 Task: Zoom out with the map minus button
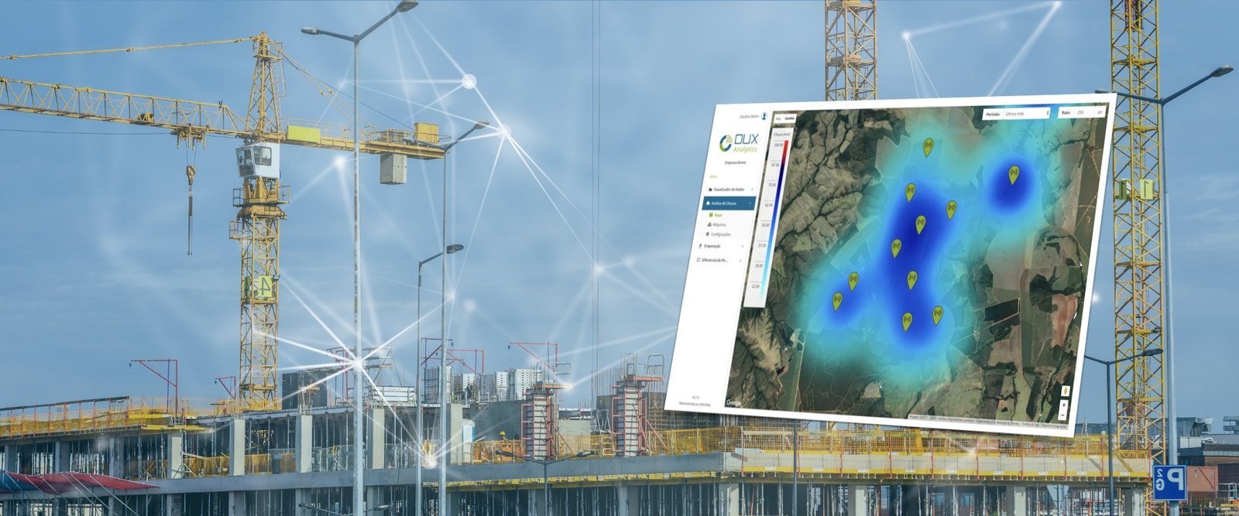1064,414
